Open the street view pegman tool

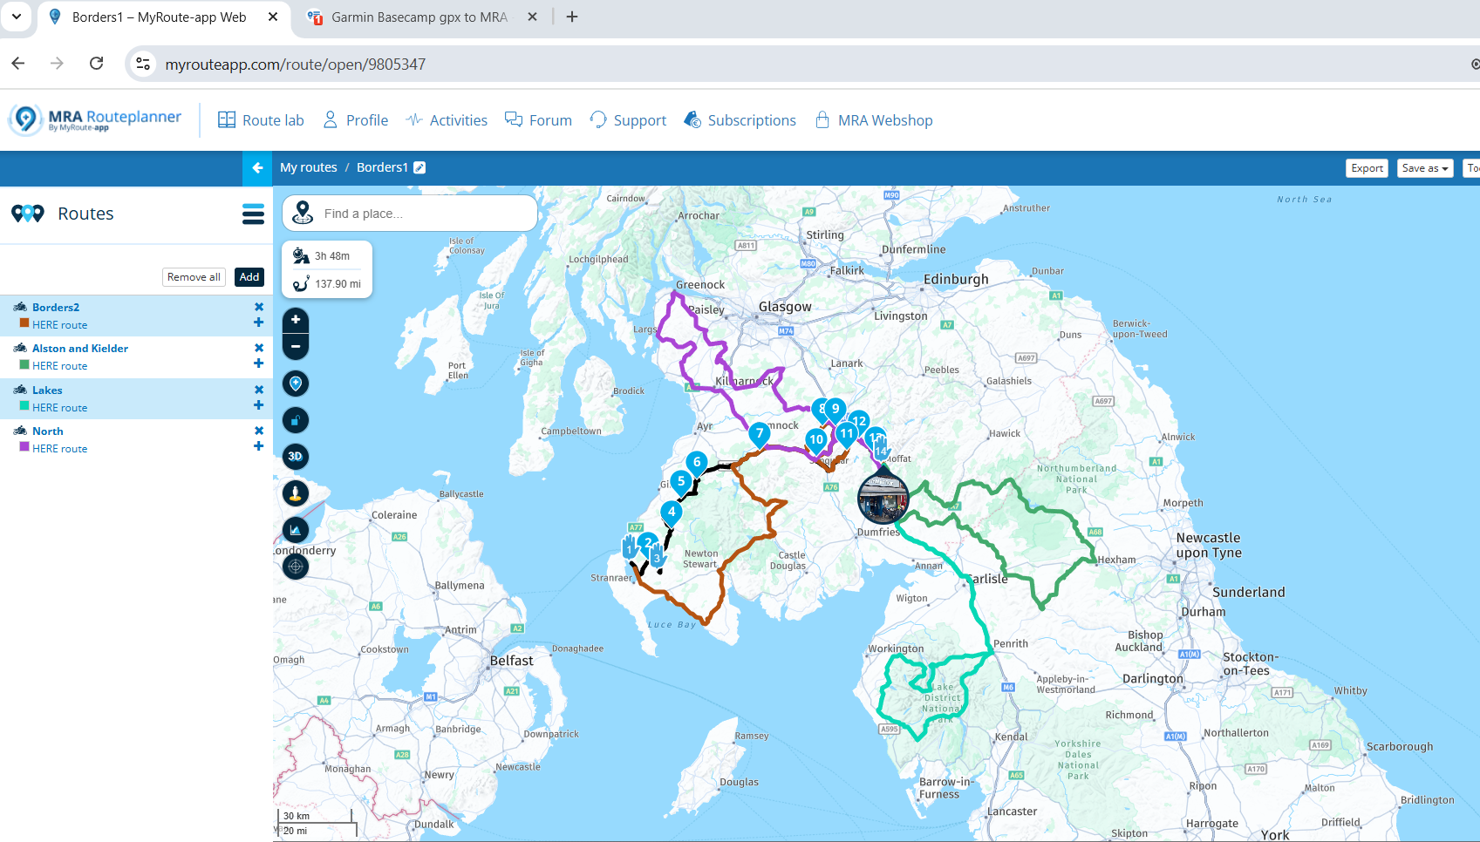296,493
